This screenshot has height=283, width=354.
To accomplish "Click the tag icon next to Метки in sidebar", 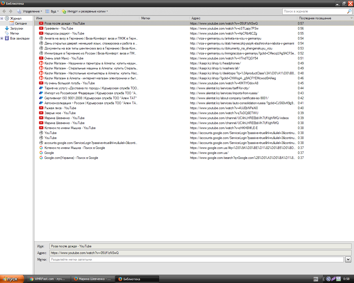I will [x=7, y=33].
